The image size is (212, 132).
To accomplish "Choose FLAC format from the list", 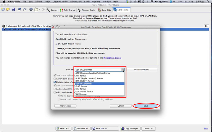I will click(100, 86).
